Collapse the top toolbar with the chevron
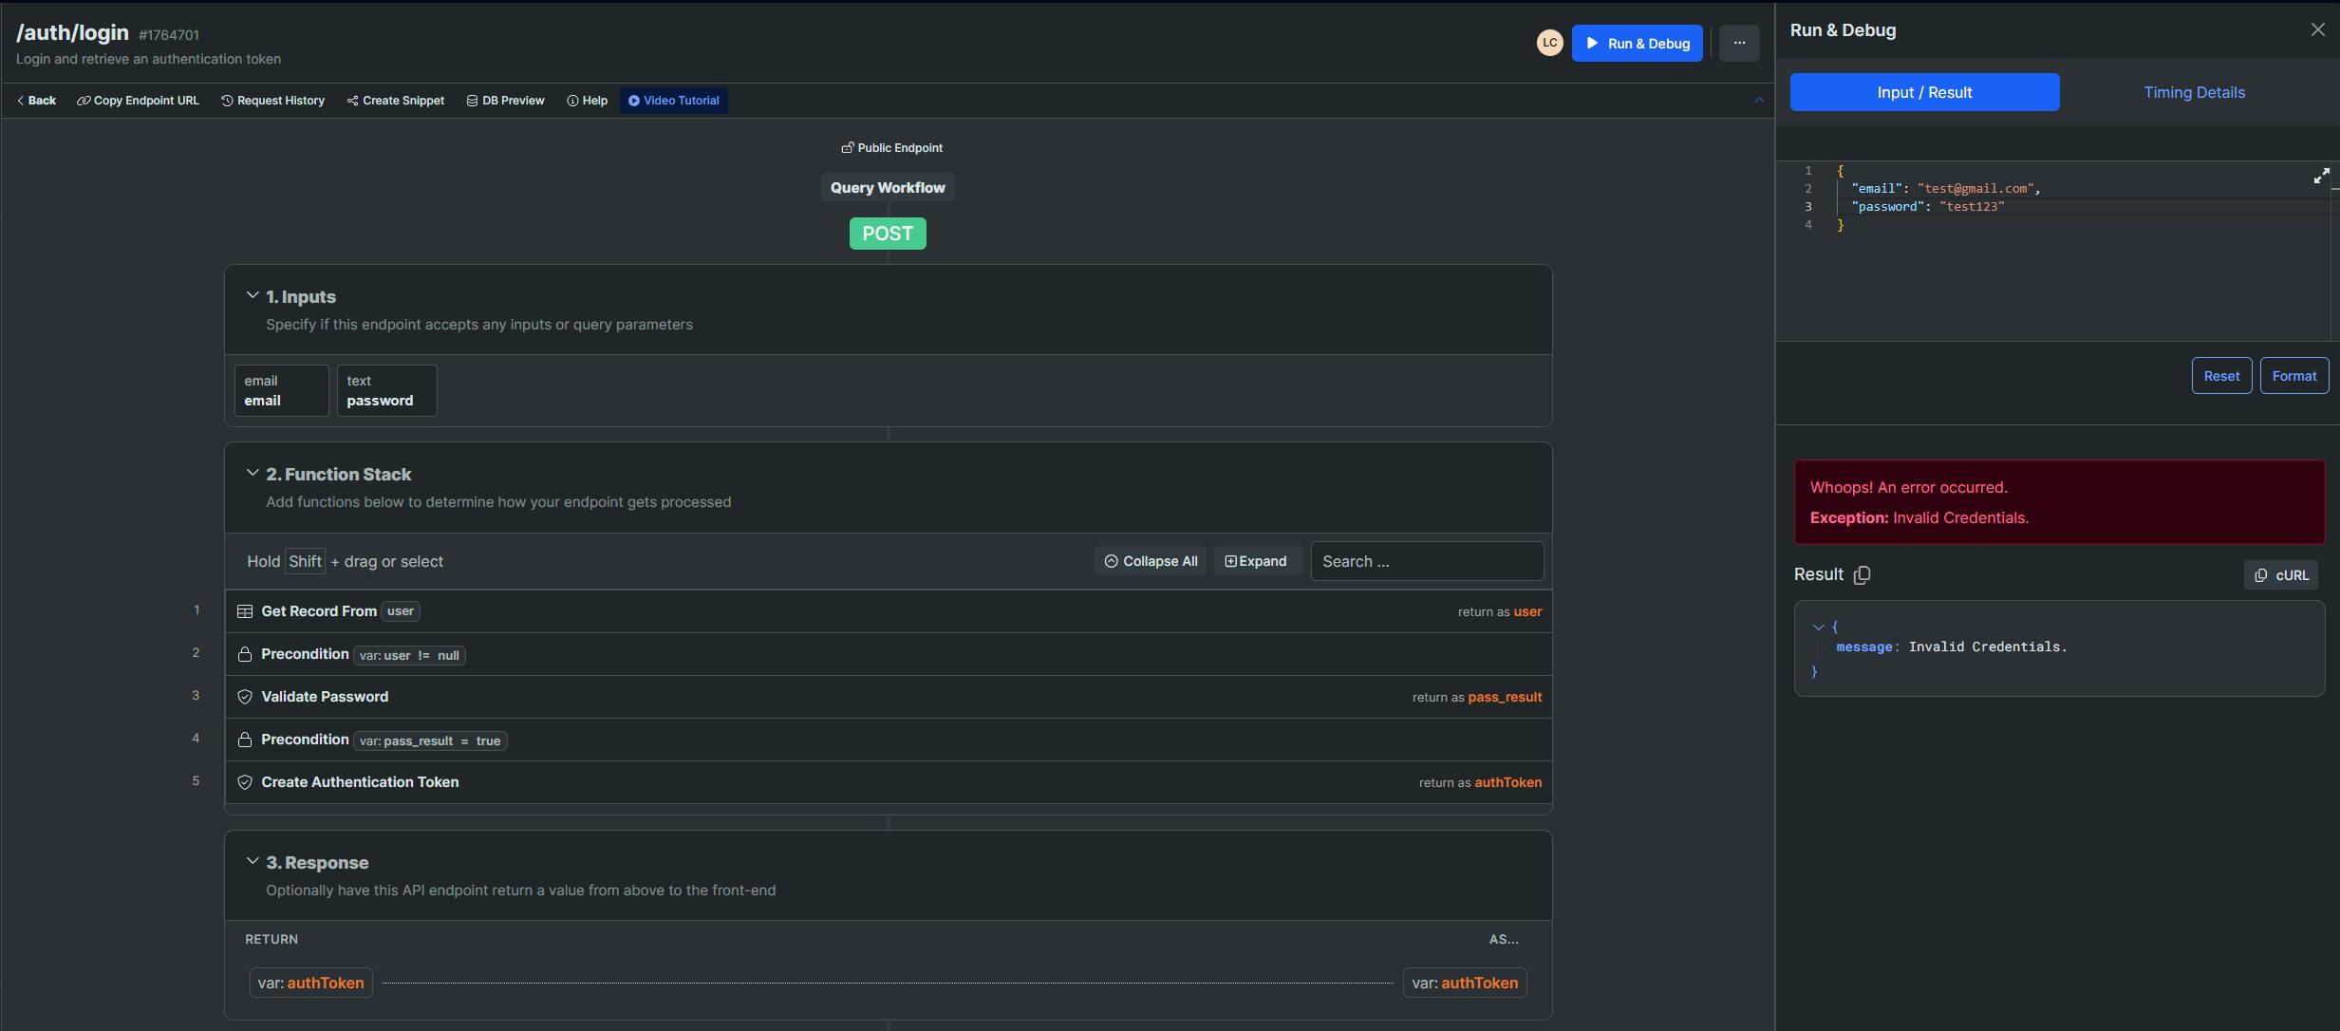The height and width of the screenshot is (1031, 2340). point(1758,101)
